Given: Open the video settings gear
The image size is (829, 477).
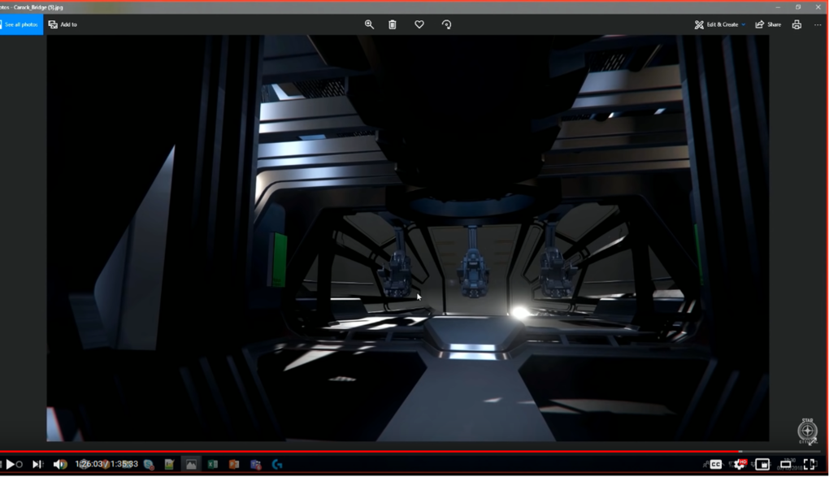Looking at the screenshot, I should point(739,464).
